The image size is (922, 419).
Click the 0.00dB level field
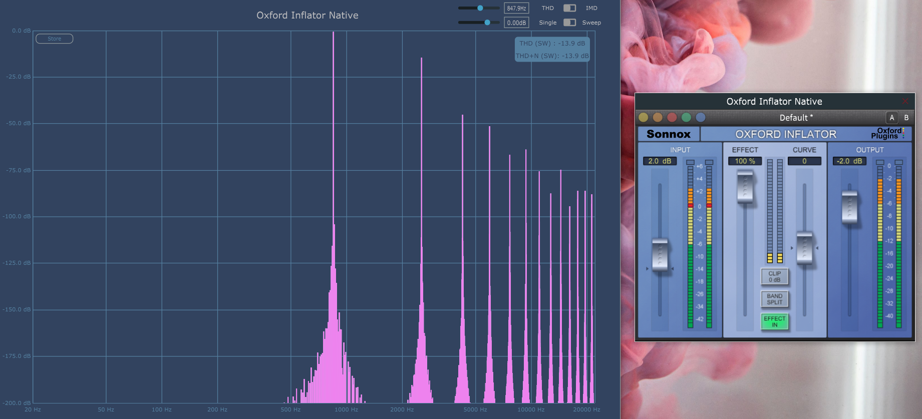(x=516, y=23)
